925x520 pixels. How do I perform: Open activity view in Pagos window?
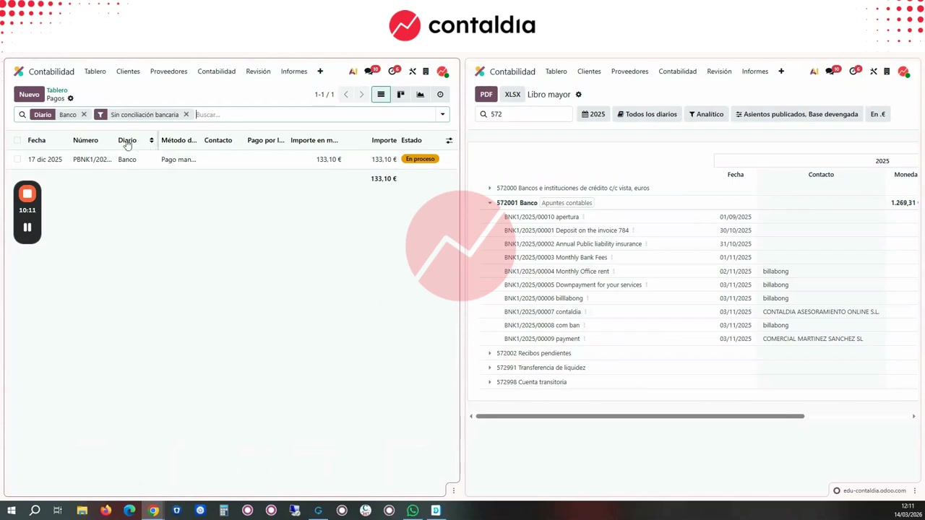(x=440, y=95)
